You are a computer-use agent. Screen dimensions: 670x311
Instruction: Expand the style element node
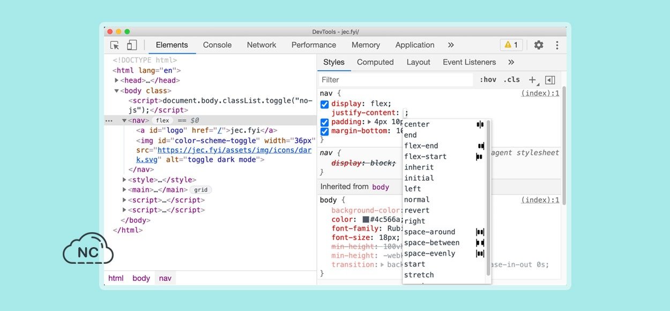click(x=124, y=180)
